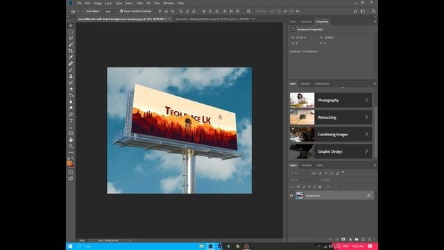Create a new group with the folder icon
444x250 pixels.
point(357,240)
